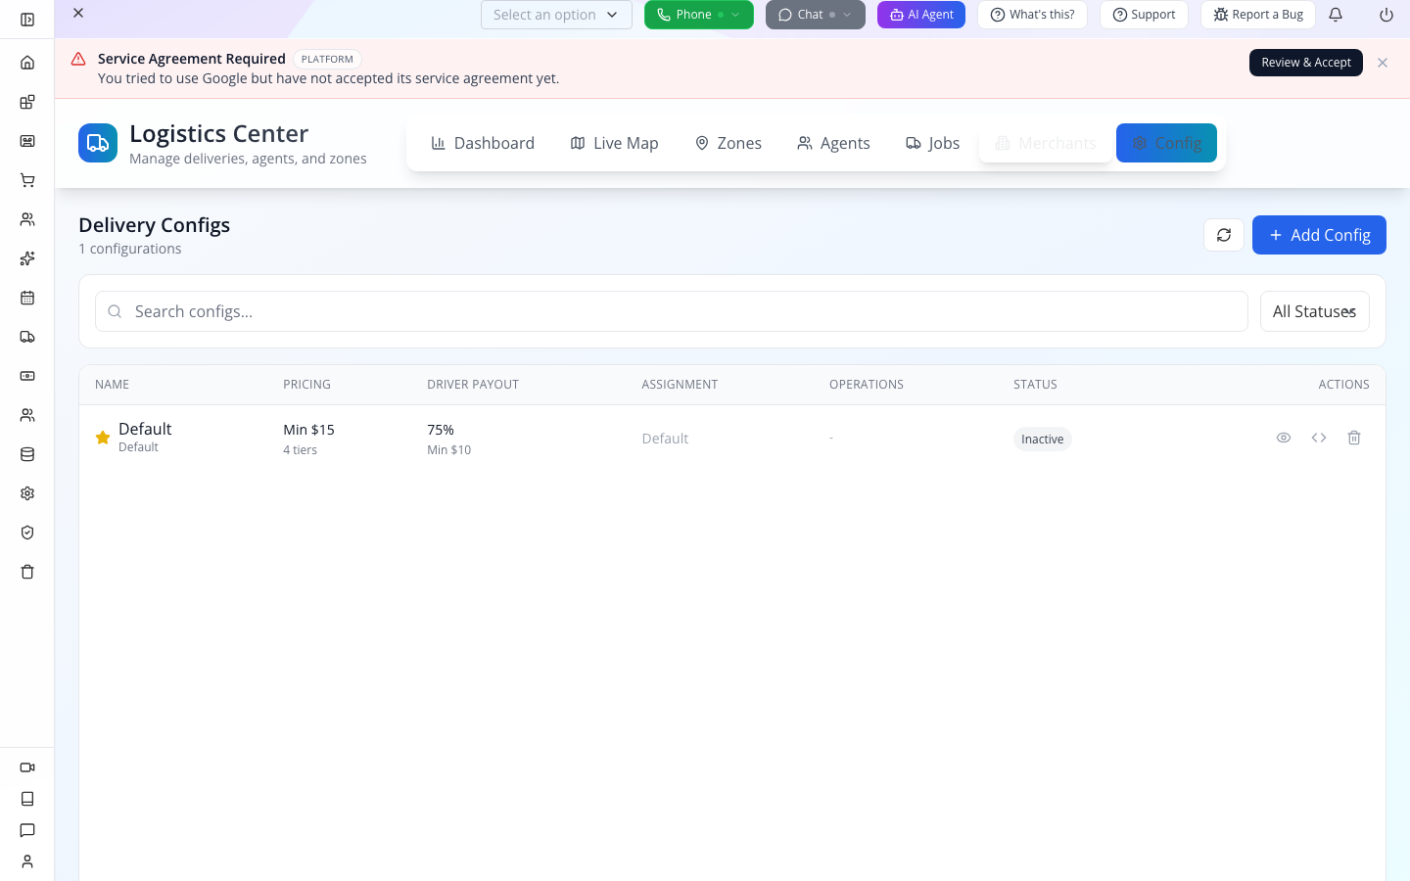
Task: Click the What's this? button
Action: pyautogui.click(x=1032, y=15)
